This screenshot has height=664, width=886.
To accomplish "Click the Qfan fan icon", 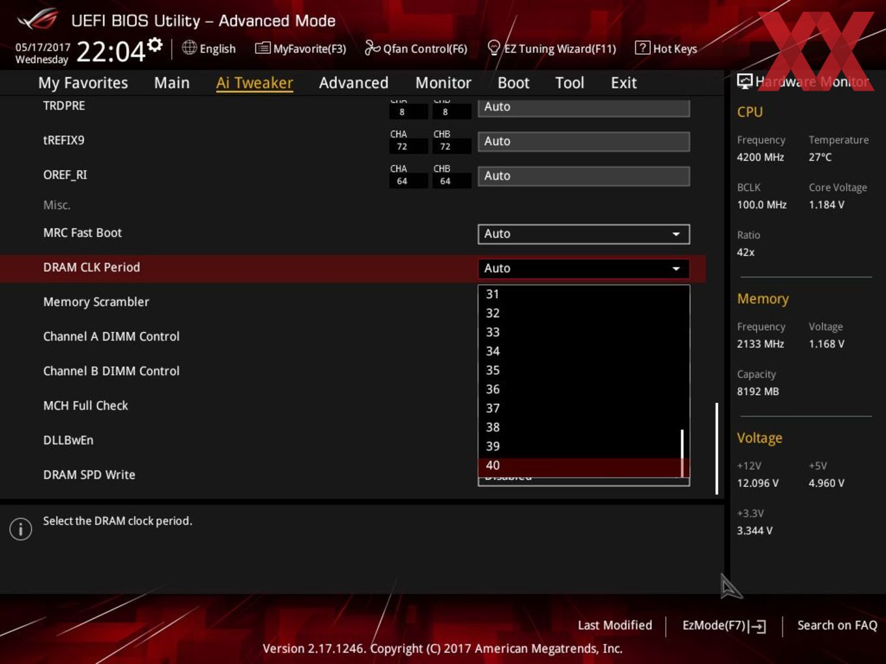I will coord(372,48).
